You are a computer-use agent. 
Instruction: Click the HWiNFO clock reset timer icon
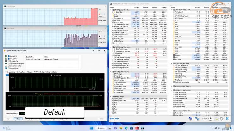(210, 118)
